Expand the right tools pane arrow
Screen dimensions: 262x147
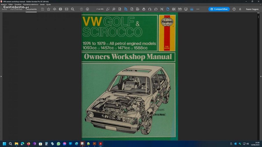click(261, 76)
